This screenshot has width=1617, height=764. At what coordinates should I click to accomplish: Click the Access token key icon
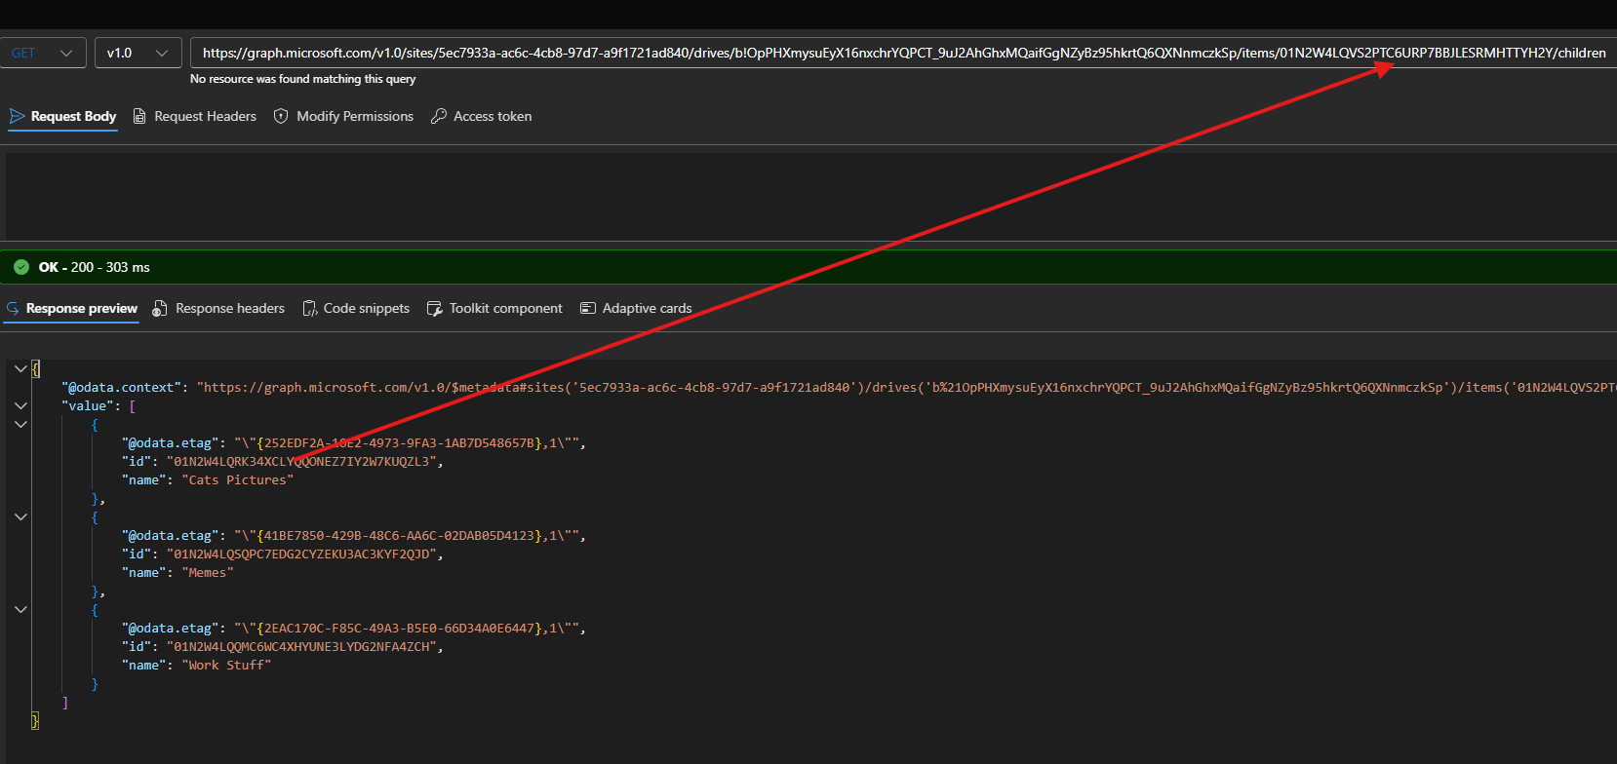point(439,116)
